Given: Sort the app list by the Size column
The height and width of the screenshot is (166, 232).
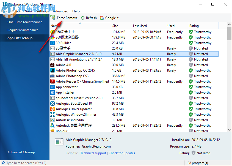Looking at the screenshot, I should click(116, 26).
